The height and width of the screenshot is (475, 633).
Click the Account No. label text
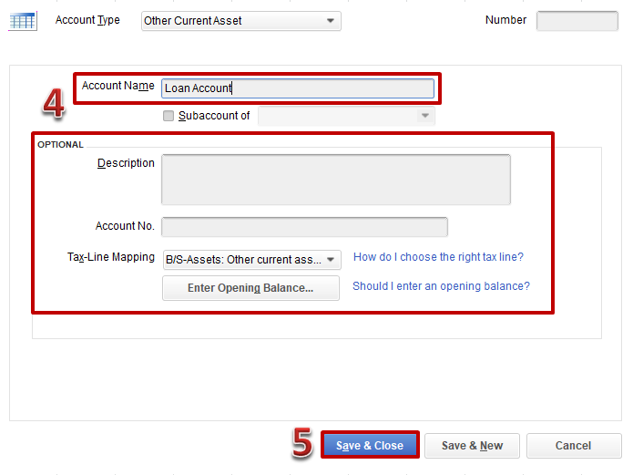pos(125,226)
